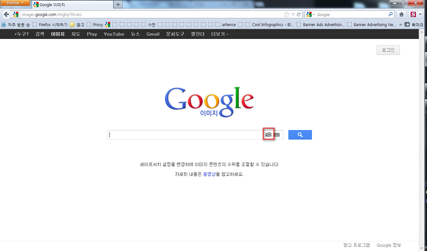Open the search engine selector dropdown
This screenshot has height=251, width=427.
[x=310, y=14]
